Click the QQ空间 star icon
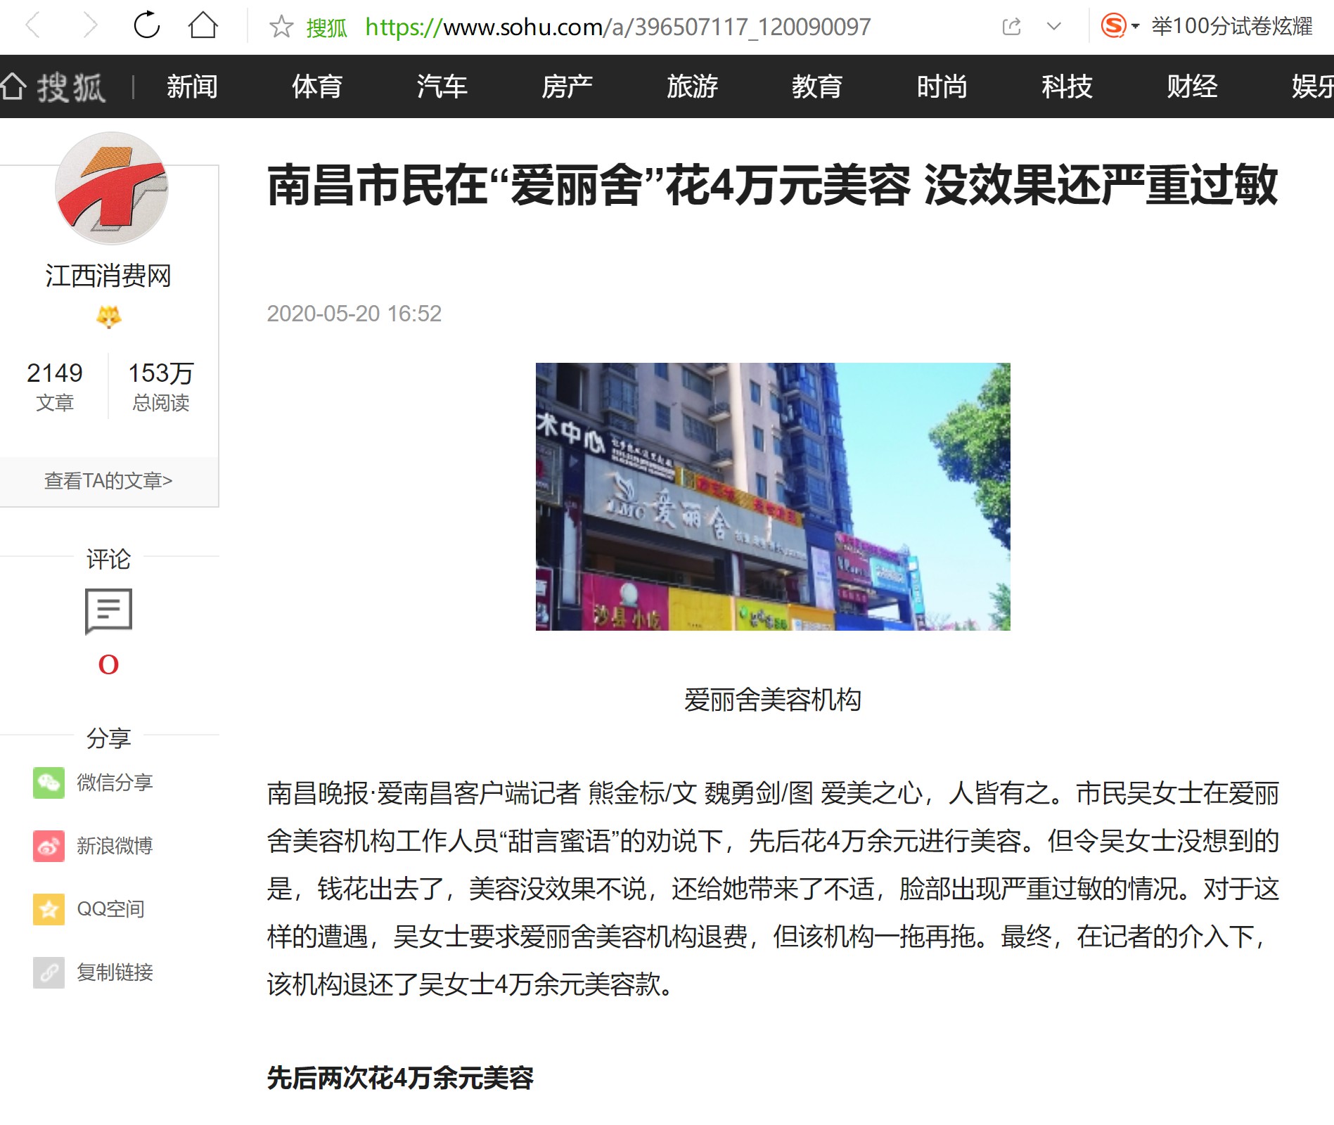1334x1125 pixels. tap(49, 909)
